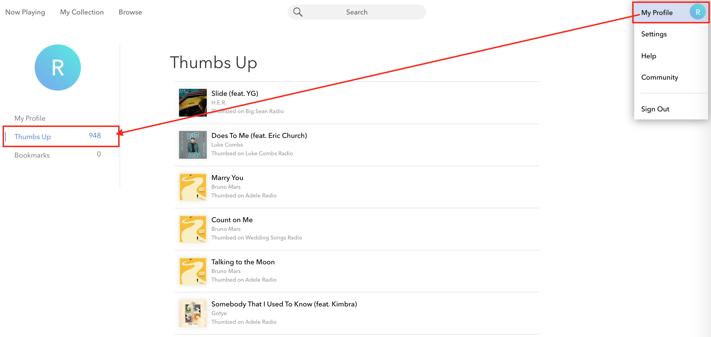Open the album art for Slide (feat. YG)
Viewport: 711px width, 337px height.
(192, 103)
